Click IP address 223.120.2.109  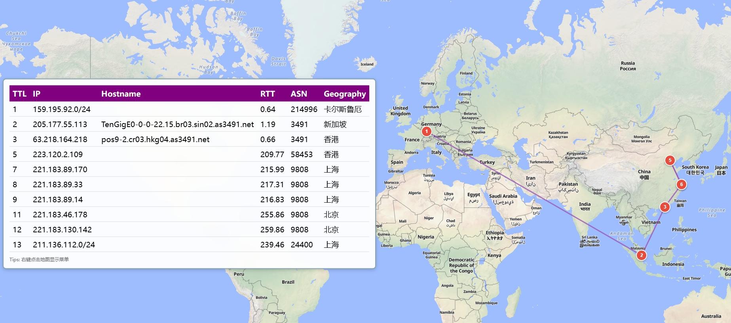[57, 154]
